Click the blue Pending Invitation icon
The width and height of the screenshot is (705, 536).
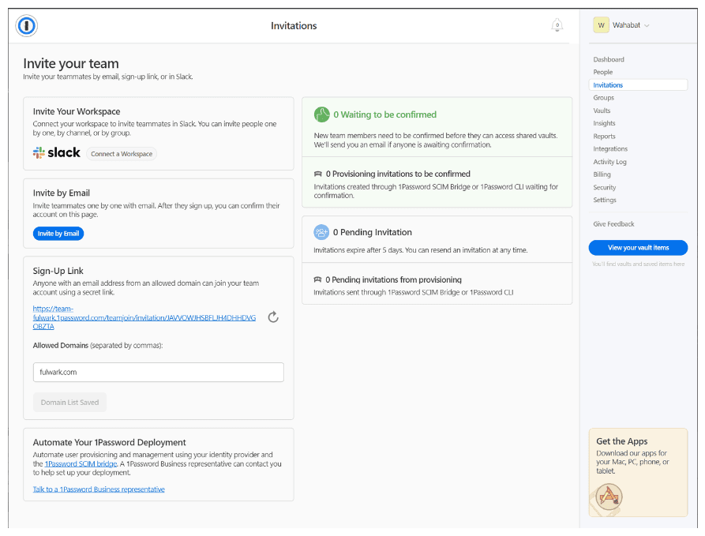pos(321,232)
